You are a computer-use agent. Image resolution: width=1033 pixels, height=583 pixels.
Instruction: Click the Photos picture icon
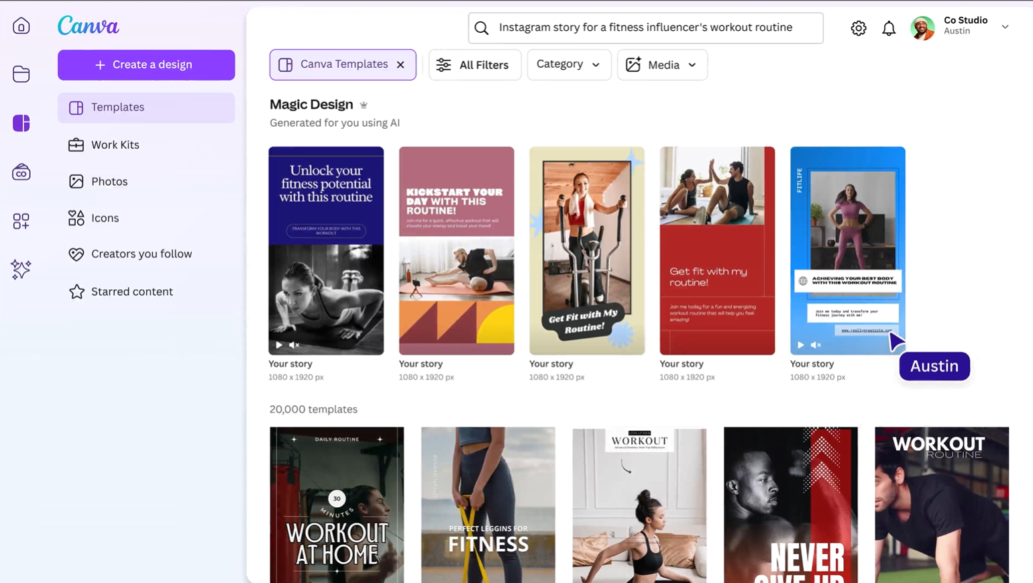tap(76, 181)
